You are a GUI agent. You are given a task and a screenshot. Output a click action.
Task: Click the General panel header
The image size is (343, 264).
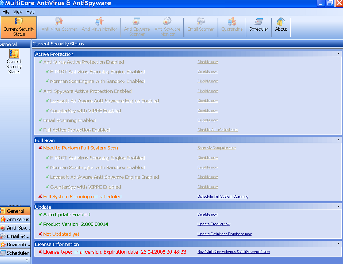(x=15, y=44)
